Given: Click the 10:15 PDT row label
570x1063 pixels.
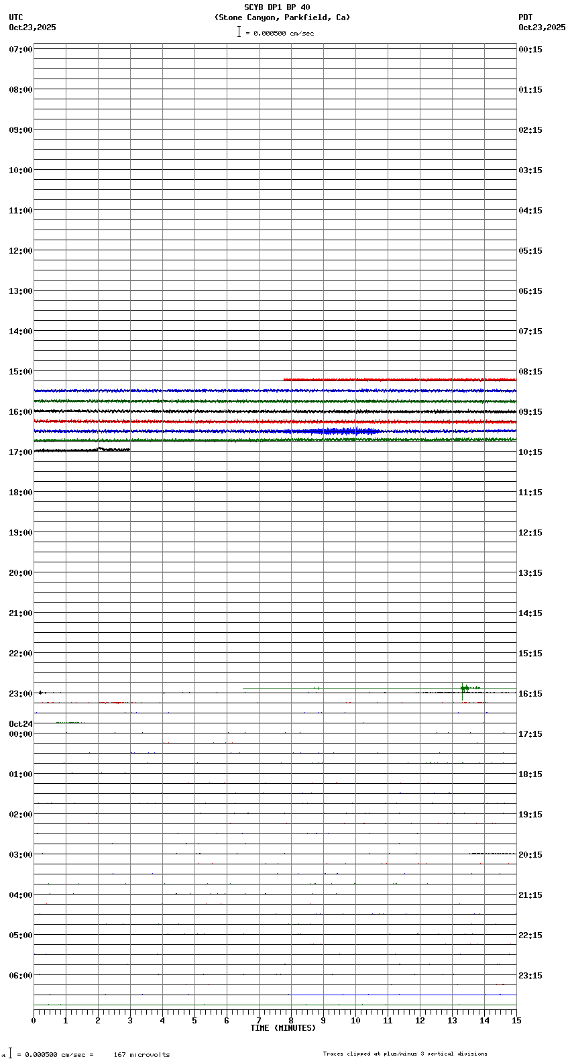Looking at the screenshot, I should pyautogui.click(x=530, y=452).
